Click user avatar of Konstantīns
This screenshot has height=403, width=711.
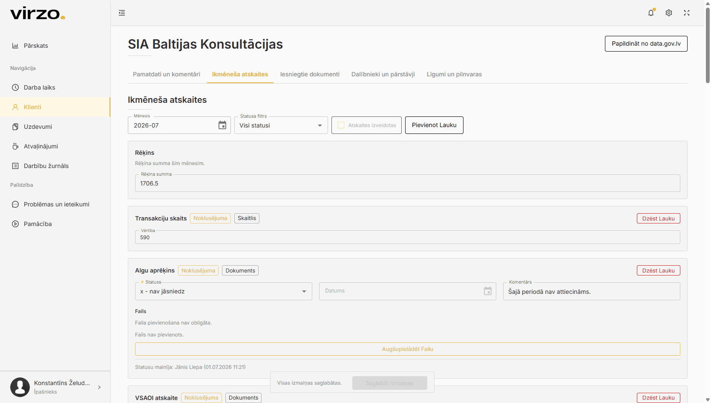click(20, 387)
